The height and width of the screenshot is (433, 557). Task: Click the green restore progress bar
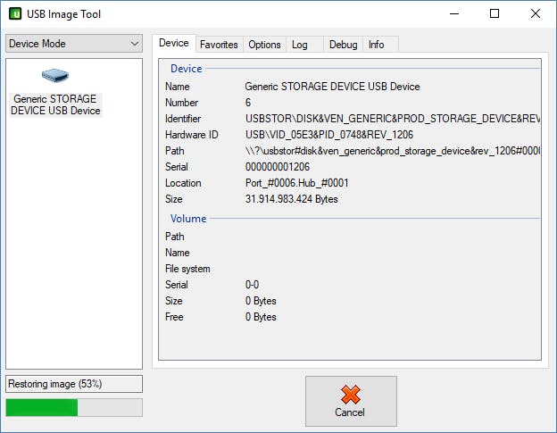pos(74,407)
